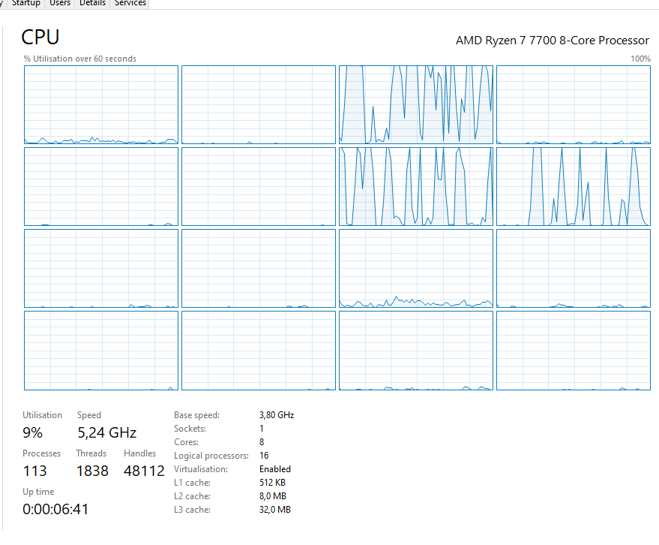Click the 'L3 cache:' label
Image resolution: width=659 pixels, height=545 pixels.
tap(192, 509)
